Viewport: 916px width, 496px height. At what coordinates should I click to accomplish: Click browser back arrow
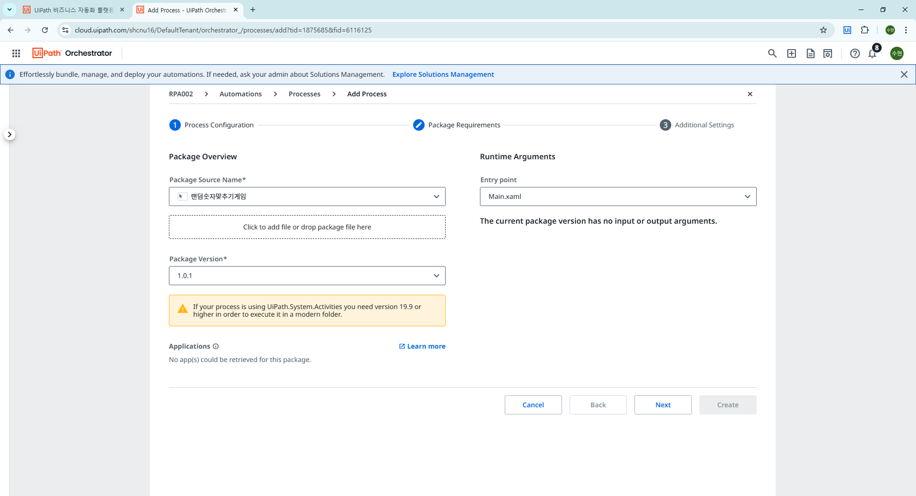10,30
